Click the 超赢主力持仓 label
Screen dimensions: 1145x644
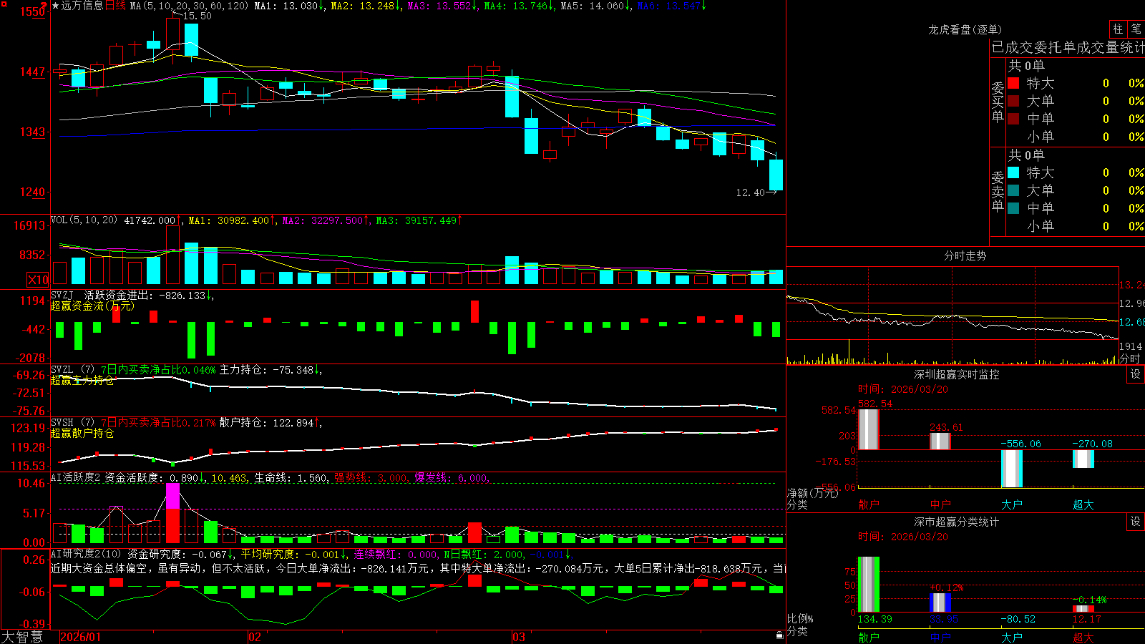click(82, 381)
